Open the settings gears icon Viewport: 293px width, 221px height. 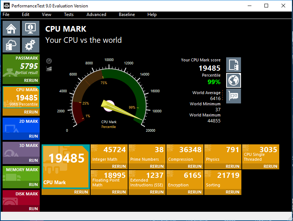[x=30, y=45]
